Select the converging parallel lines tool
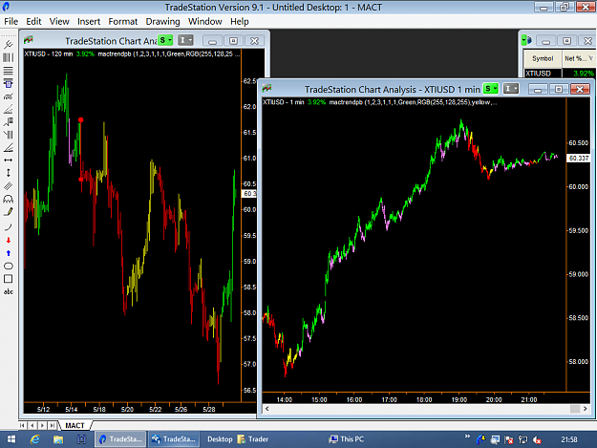The width and height of the screenshot is (597, 448). point(8,135)
